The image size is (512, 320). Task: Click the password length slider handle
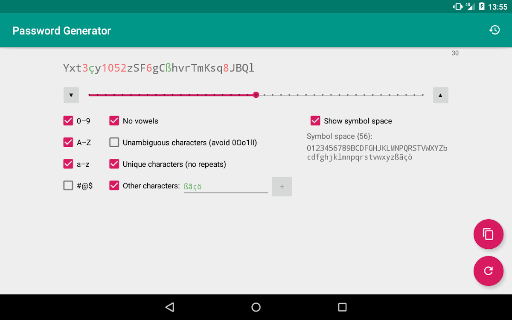[256, 95]
